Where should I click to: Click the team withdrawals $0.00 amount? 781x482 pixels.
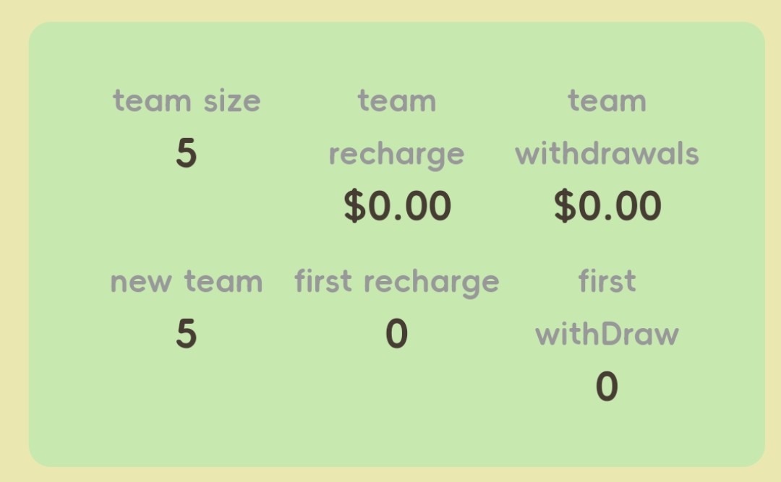tap(607, 206)
